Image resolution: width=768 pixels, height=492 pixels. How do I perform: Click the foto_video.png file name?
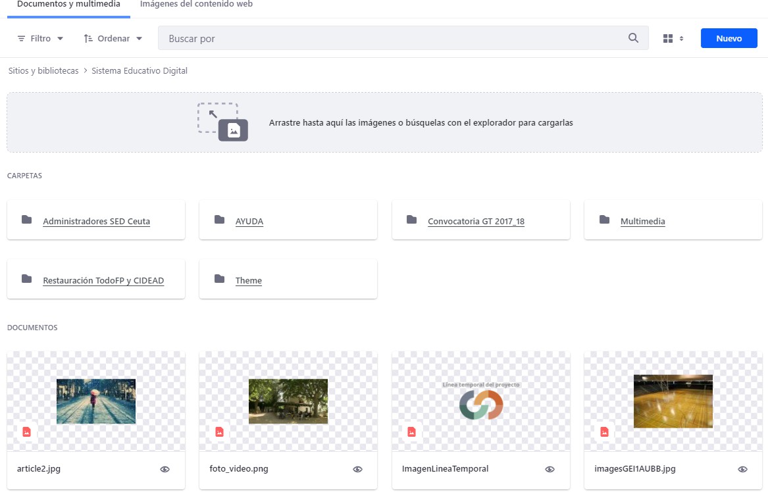pos(239,468)
